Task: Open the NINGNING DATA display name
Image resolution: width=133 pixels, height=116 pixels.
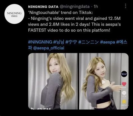Action: (x=43, y=7)
